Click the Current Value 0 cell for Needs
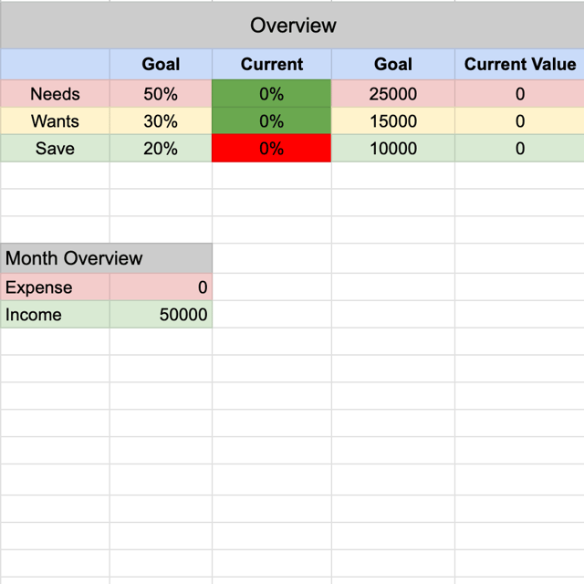 pos(519,94)
